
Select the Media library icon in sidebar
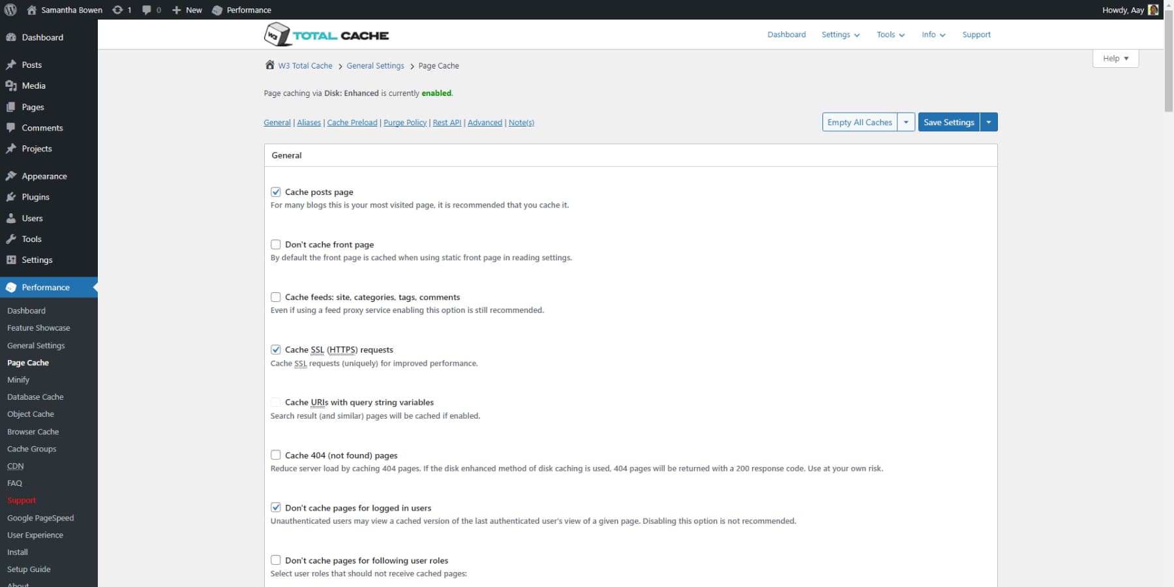(11, 85)
